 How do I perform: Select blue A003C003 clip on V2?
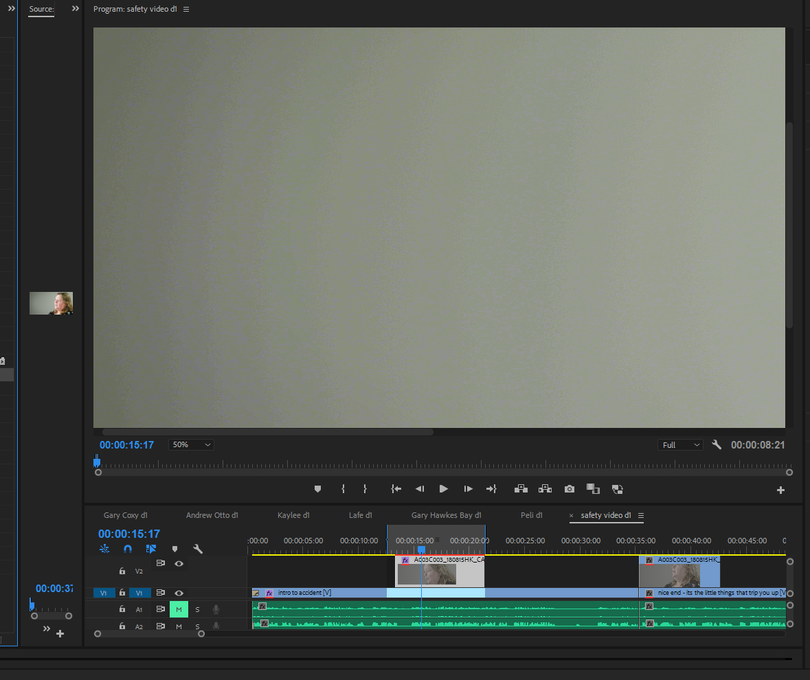pos(679,571)
